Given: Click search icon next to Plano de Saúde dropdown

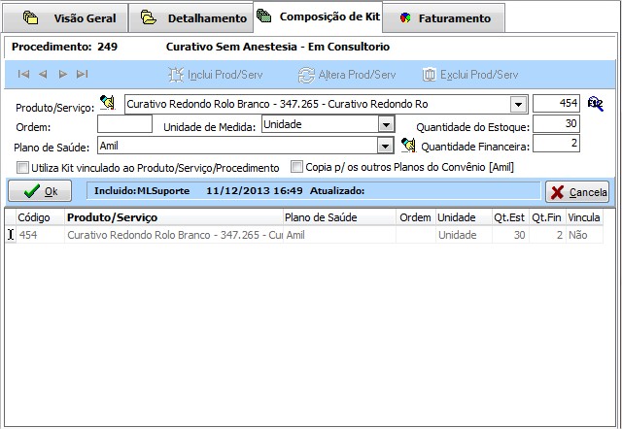Looking at the screenshot, I should pyautogui.click(x=408, y=146).
